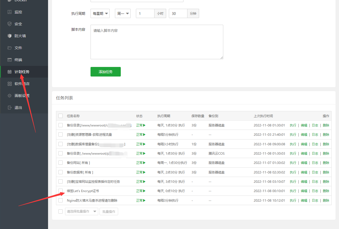Select all tasks via header checkbox

(61, 116)
